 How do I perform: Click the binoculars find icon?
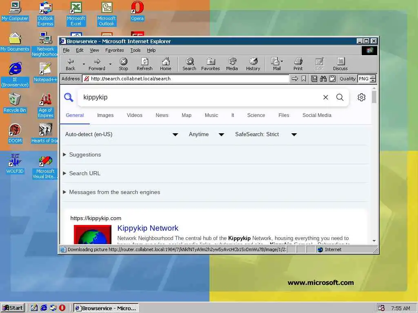point(323,79)
